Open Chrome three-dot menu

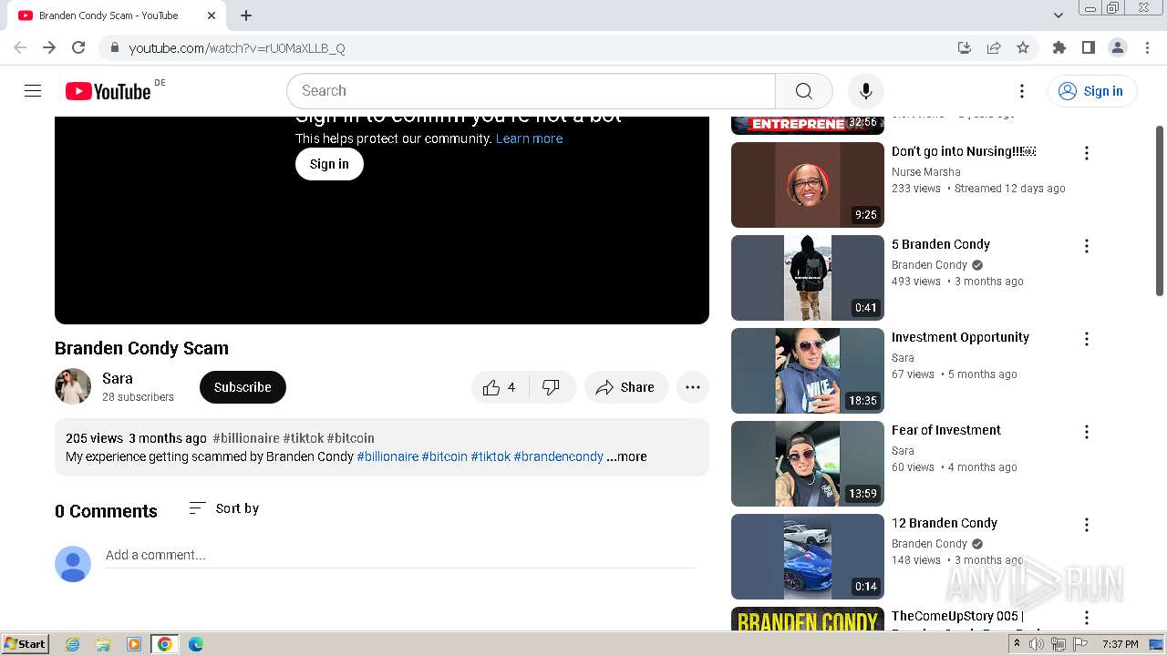pyautogui.click(x=1147, y=47)
